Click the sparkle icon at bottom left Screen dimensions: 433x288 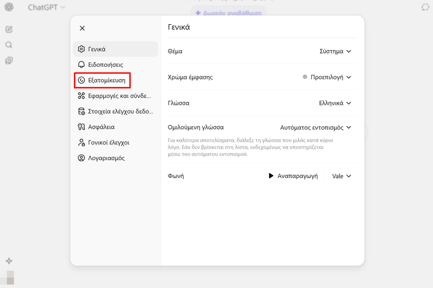point(9,261)
